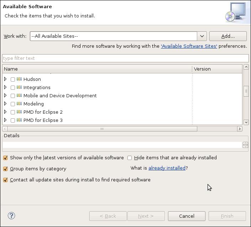Image resolution: width=251 pixels, height=227 pixels.
Task: Check the Integrations checkbox
Action: pyautogui.click(x=13, y=87)
